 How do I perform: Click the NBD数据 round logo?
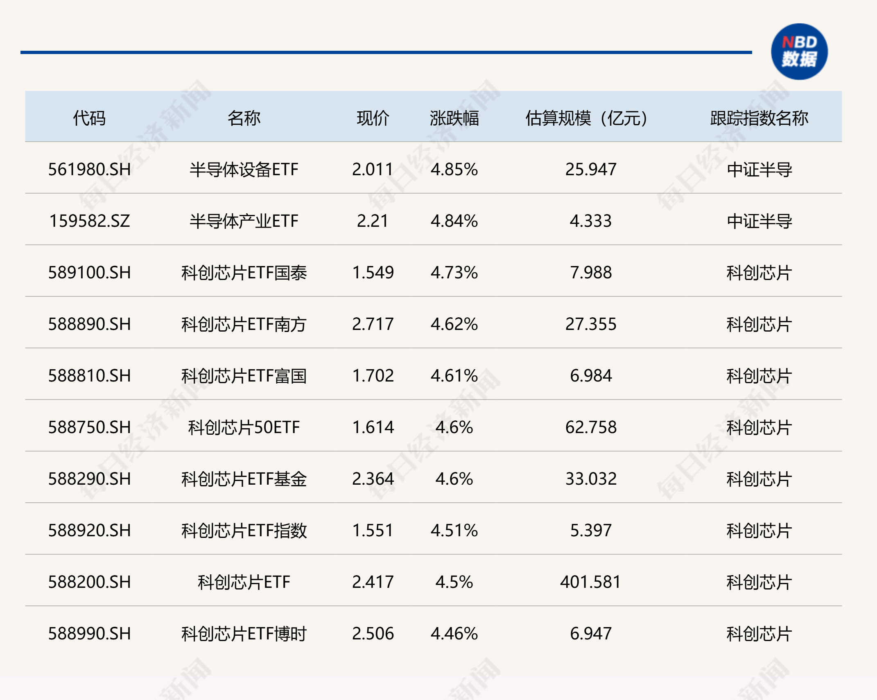[799, 52]
